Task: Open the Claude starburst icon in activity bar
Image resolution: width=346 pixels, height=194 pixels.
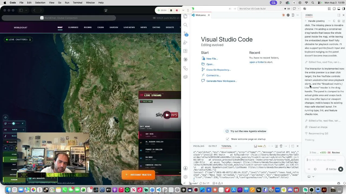Action: point(185,60)
